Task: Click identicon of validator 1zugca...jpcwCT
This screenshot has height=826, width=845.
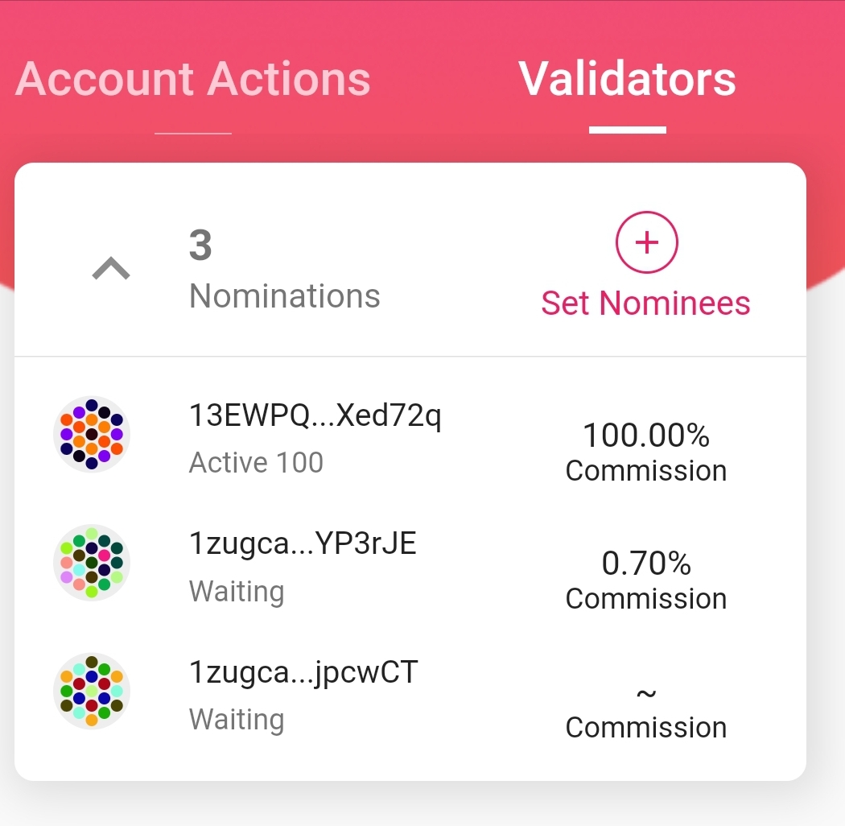Action: point(92,692)
